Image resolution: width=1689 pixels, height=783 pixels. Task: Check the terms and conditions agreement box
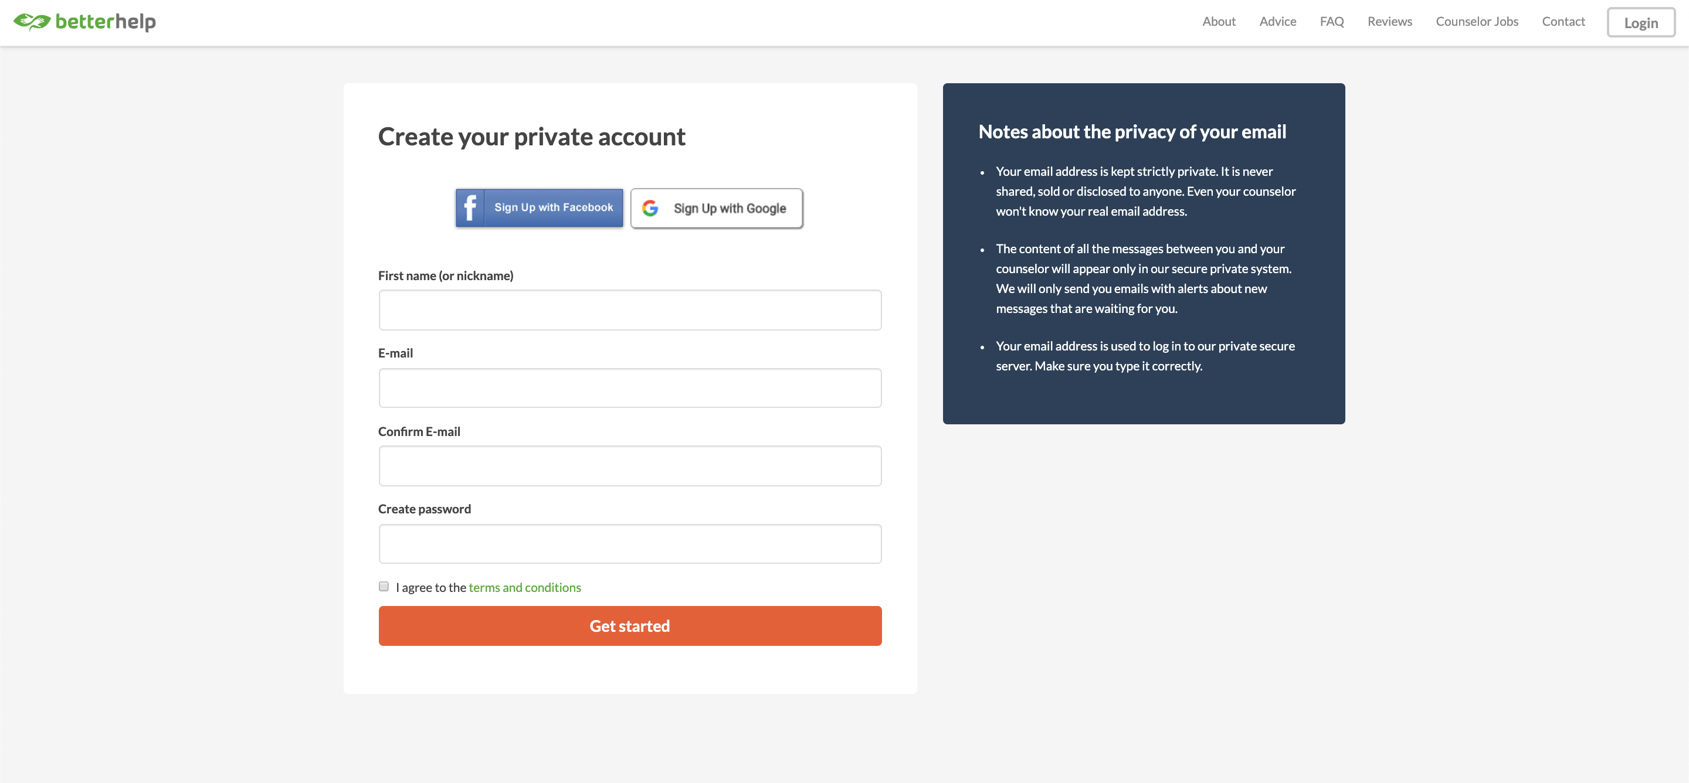[384, 587]
